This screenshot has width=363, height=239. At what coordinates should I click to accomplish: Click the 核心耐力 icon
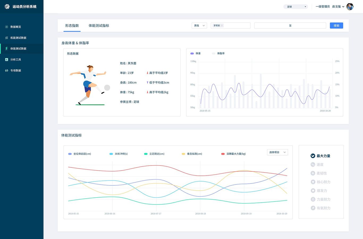(313, 182)
